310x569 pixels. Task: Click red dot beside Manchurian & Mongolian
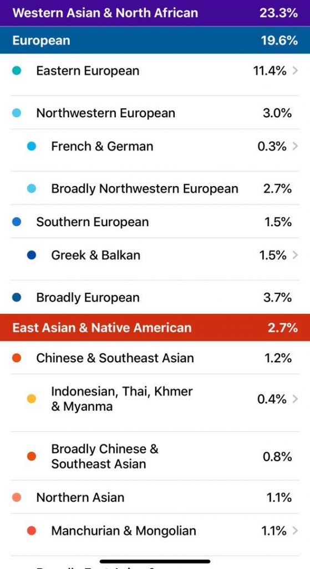(32, 531)
